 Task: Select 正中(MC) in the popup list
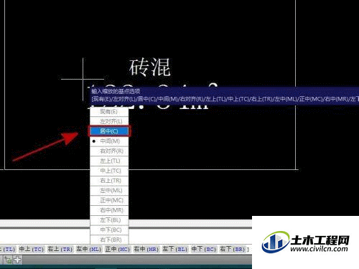point(109,200)
